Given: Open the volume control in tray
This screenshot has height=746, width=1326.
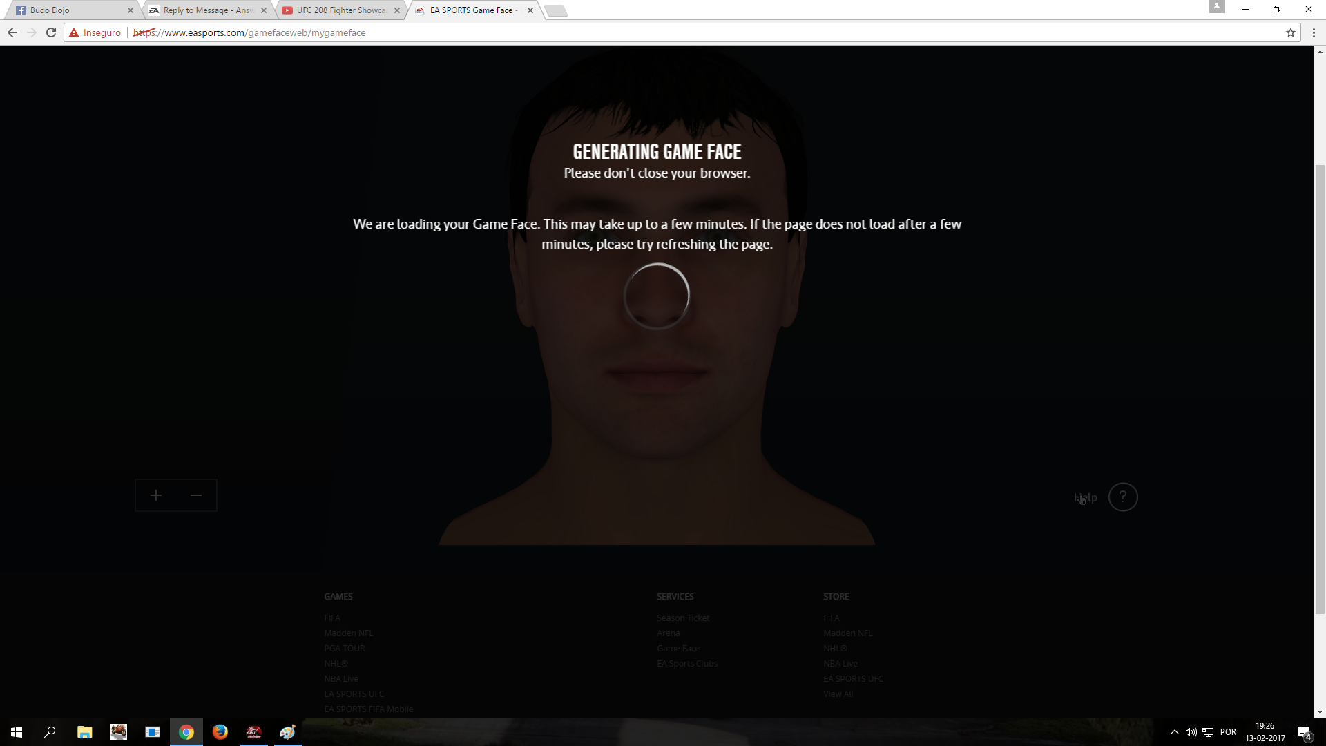Looking at the screenshot, I should (x=1191, y=732).
